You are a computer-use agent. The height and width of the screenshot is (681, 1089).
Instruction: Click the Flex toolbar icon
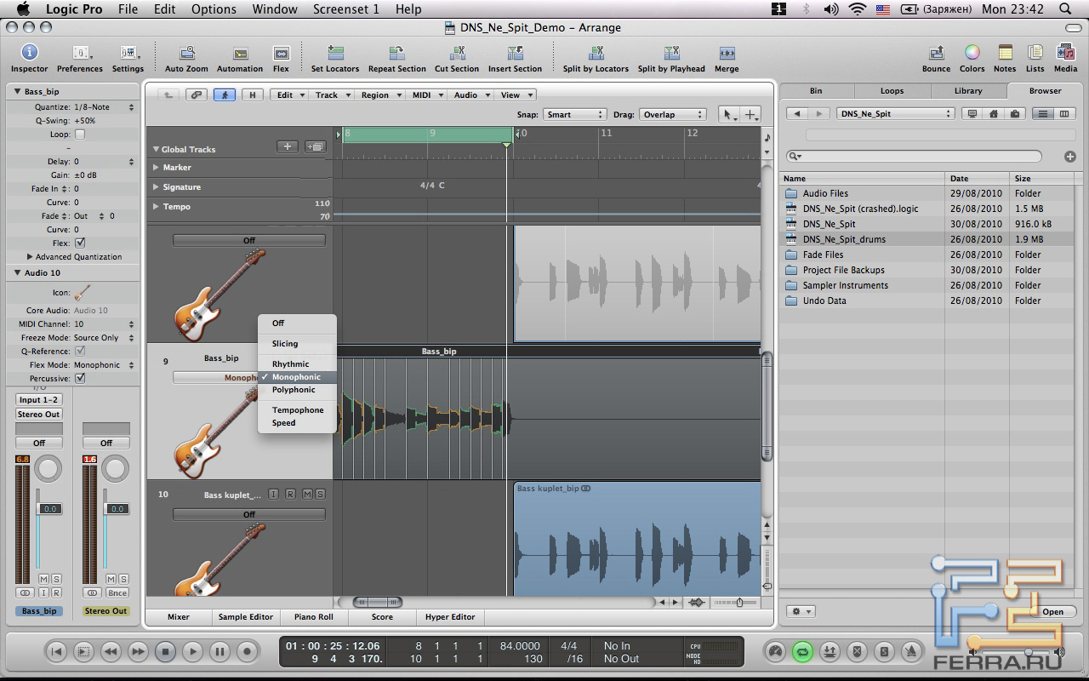click(281, 54)
